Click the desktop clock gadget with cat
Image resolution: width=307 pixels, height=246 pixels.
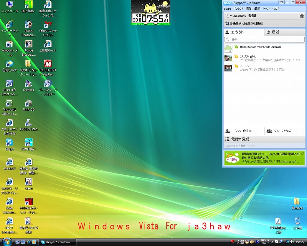pyautogui.click(x=150, y=12)
